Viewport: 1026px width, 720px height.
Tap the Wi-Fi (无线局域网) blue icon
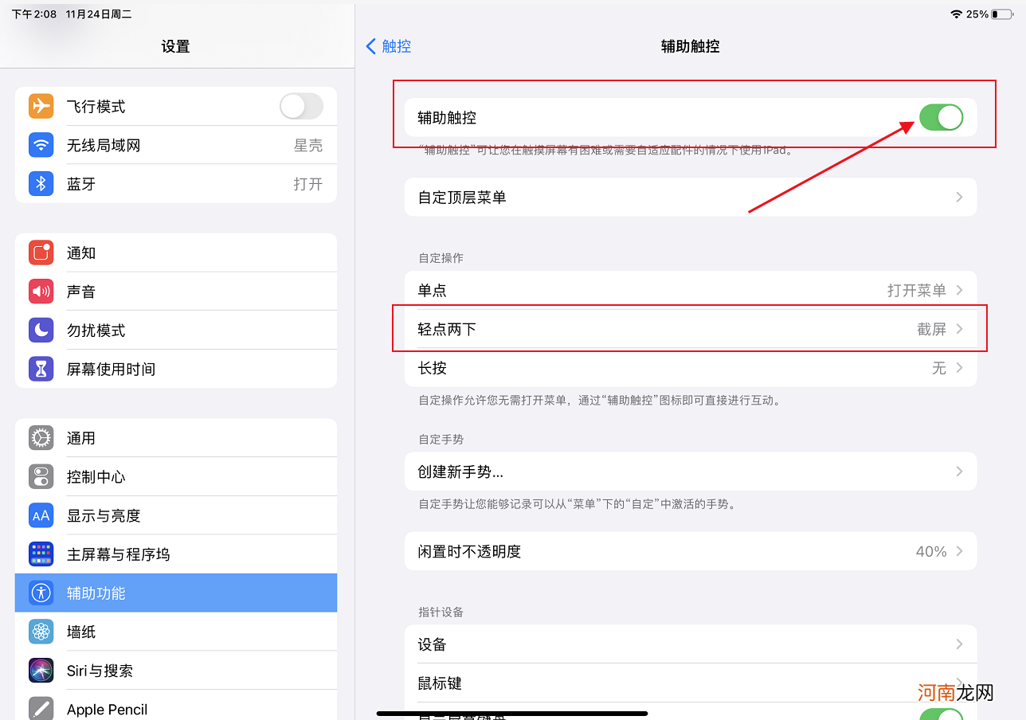[x=41, y=145]
